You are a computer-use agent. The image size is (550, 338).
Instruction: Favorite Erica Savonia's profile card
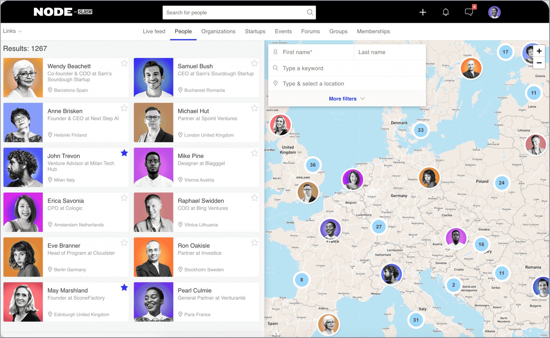(x=124, y=198)
